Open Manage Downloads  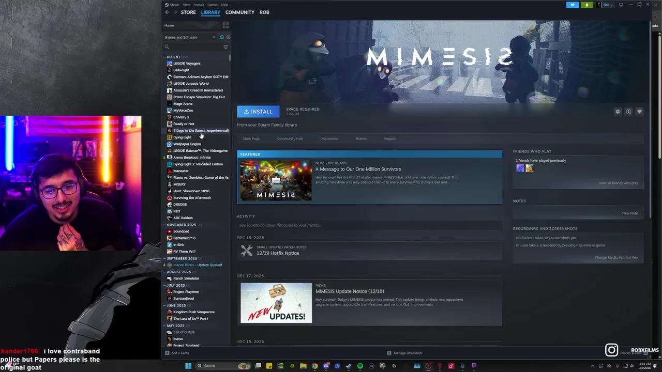pos(404,353)
